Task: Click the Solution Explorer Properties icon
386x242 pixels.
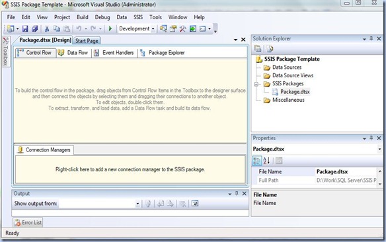Action: [x=258, y=49]
